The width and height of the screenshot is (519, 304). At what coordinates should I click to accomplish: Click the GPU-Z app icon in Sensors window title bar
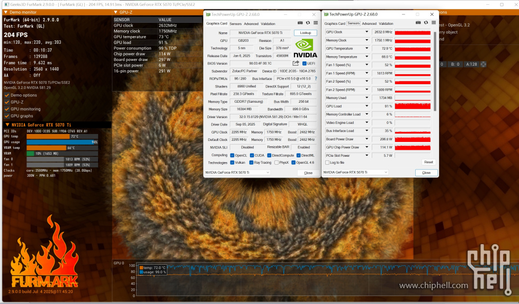pyautogui.click(x=326, y=14)
